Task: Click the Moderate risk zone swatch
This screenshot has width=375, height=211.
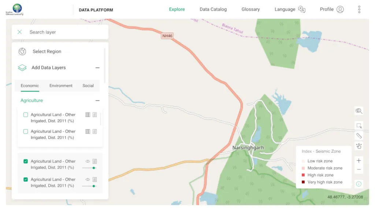Action: pyautogui.click(x=303, y=168)
